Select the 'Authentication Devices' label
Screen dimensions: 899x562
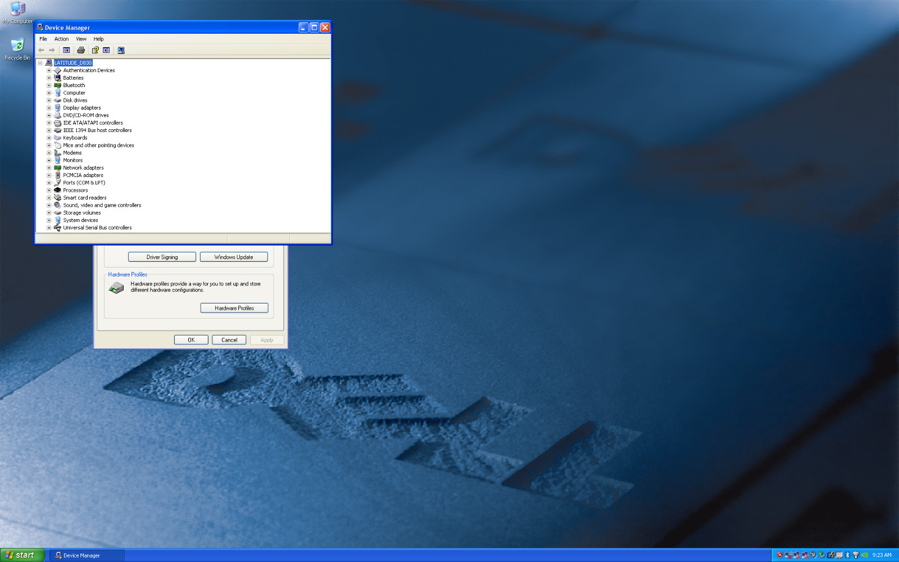pyautogui.click(x=89, y=70)
